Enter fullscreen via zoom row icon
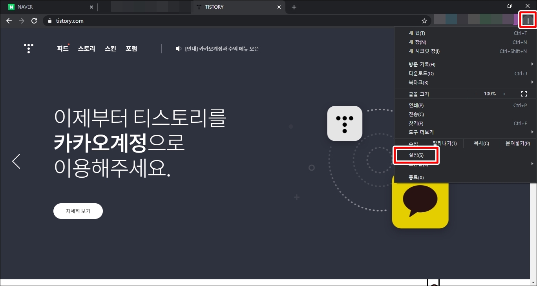The image size is (537, 286). point(524,94)
